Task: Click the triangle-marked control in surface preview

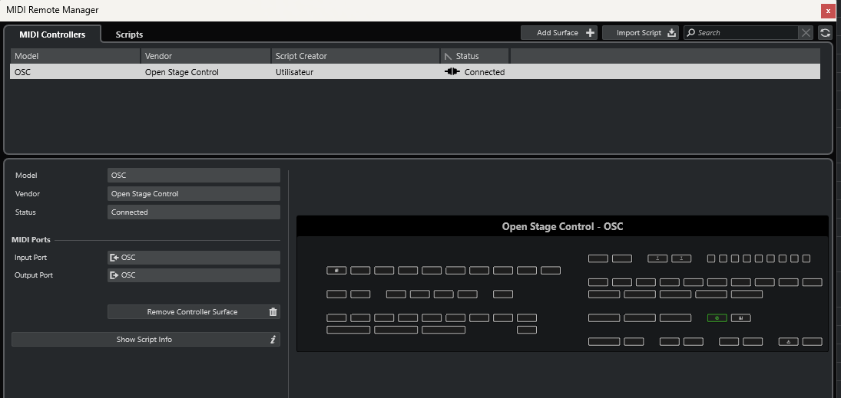Action: pyautogui.click(x=789, y=342)
